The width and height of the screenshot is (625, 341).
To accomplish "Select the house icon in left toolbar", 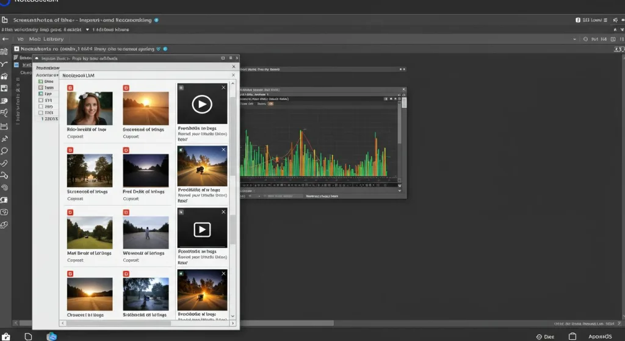I will tap(4, 76).
